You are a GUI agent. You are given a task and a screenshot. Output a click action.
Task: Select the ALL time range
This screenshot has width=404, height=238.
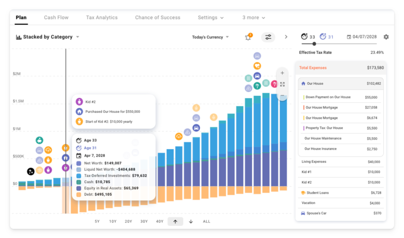click(x=207, y=221)
